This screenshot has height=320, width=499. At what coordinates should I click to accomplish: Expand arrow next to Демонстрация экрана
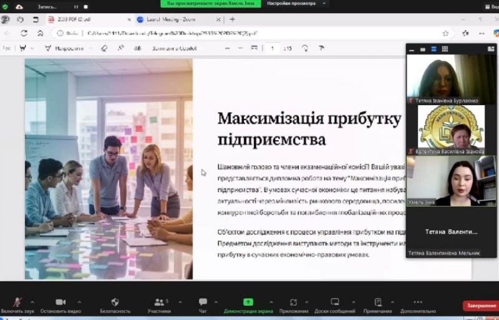[x=271, y=302]
